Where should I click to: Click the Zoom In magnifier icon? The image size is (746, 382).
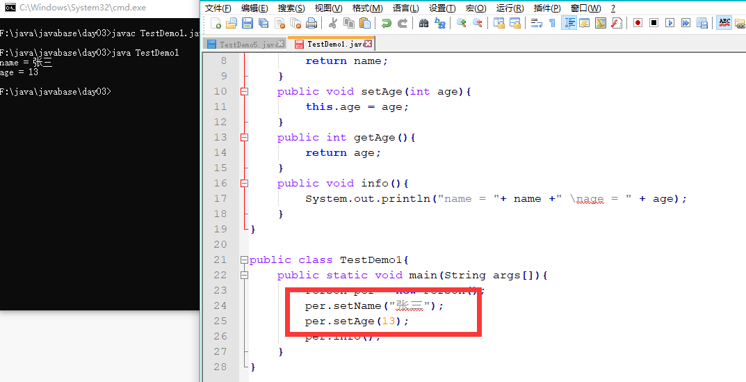click(x=462, y=23)
